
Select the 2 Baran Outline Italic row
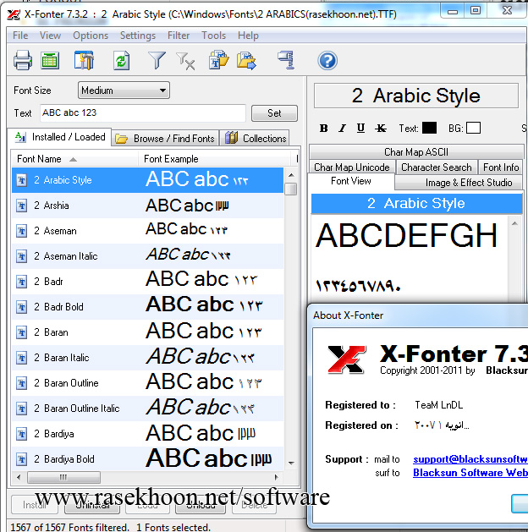pyautogui.click(x=147, y=409)
